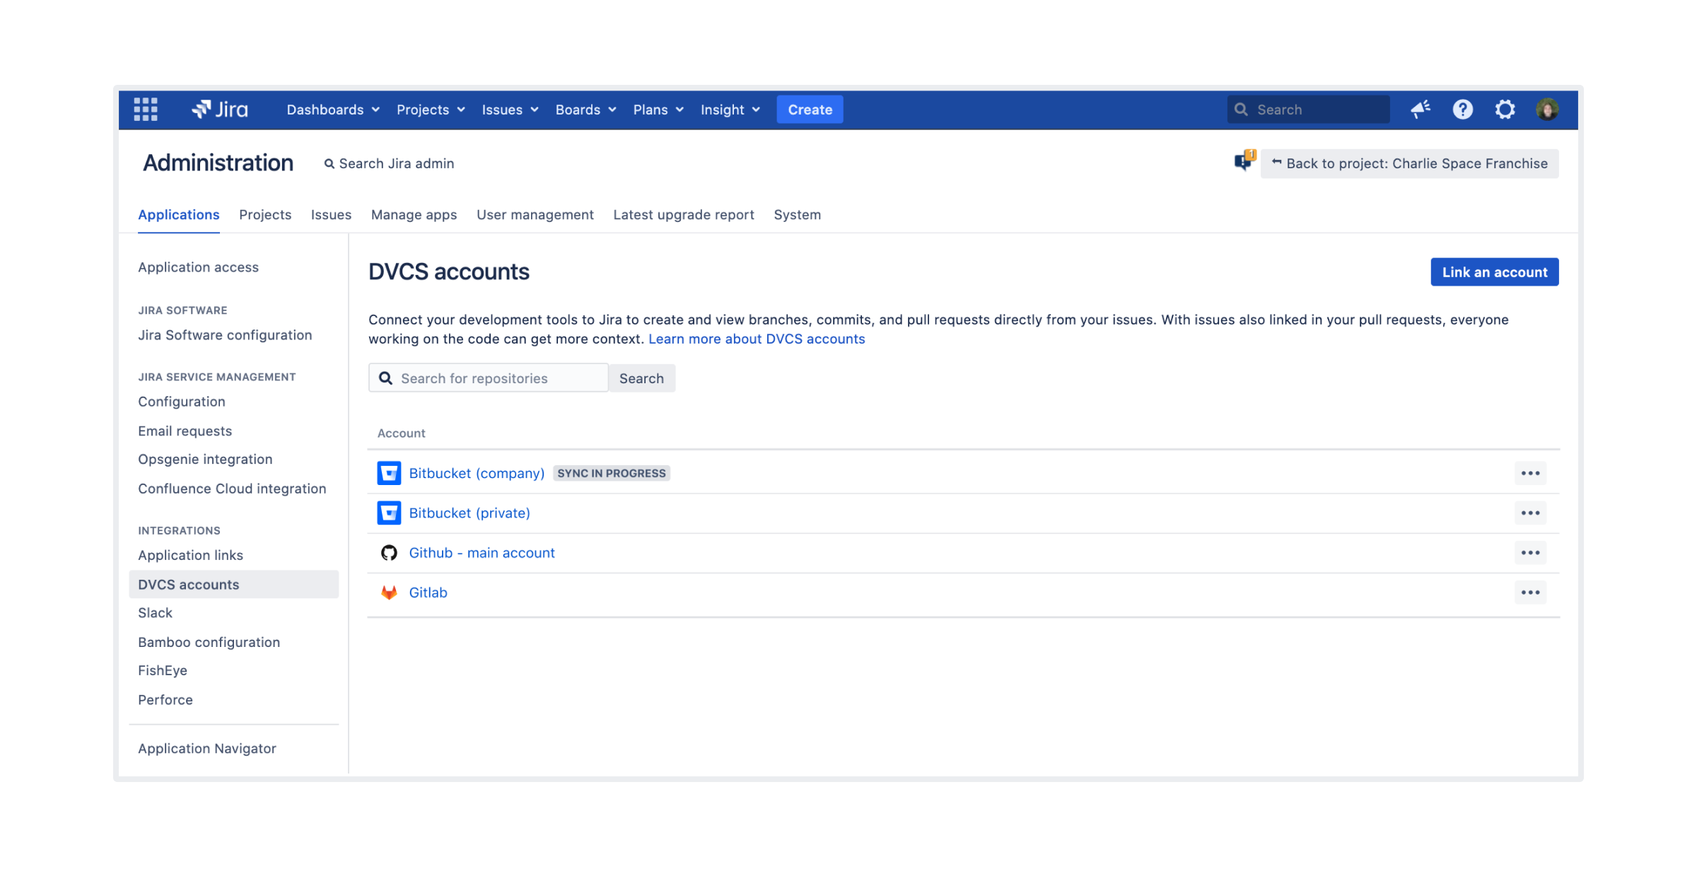Open Bamboo configuration in sidebar

[209, 643]
